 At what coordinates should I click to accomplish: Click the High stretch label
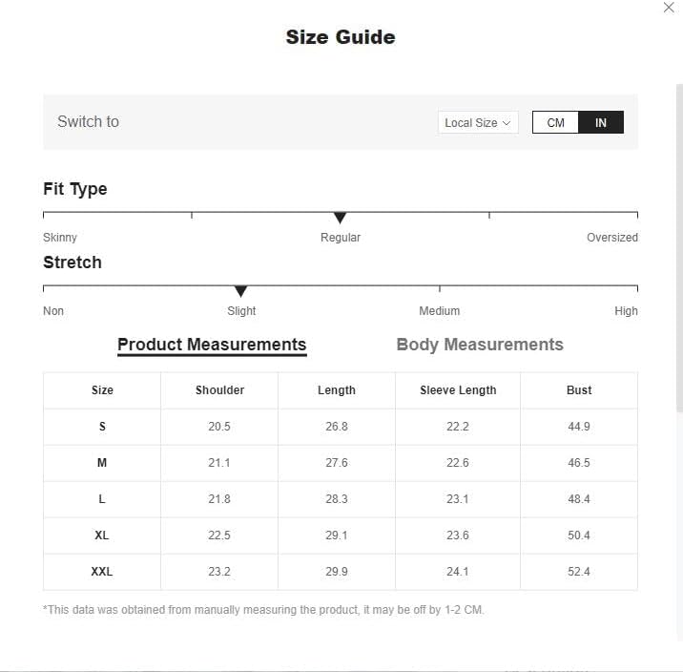point(626,311)
